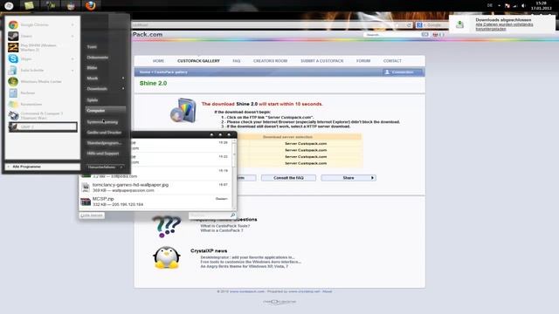559x314 pixels.
Task: Open the CUSTOPACK GALLERY tab
Action: click(x=198, y=61)
